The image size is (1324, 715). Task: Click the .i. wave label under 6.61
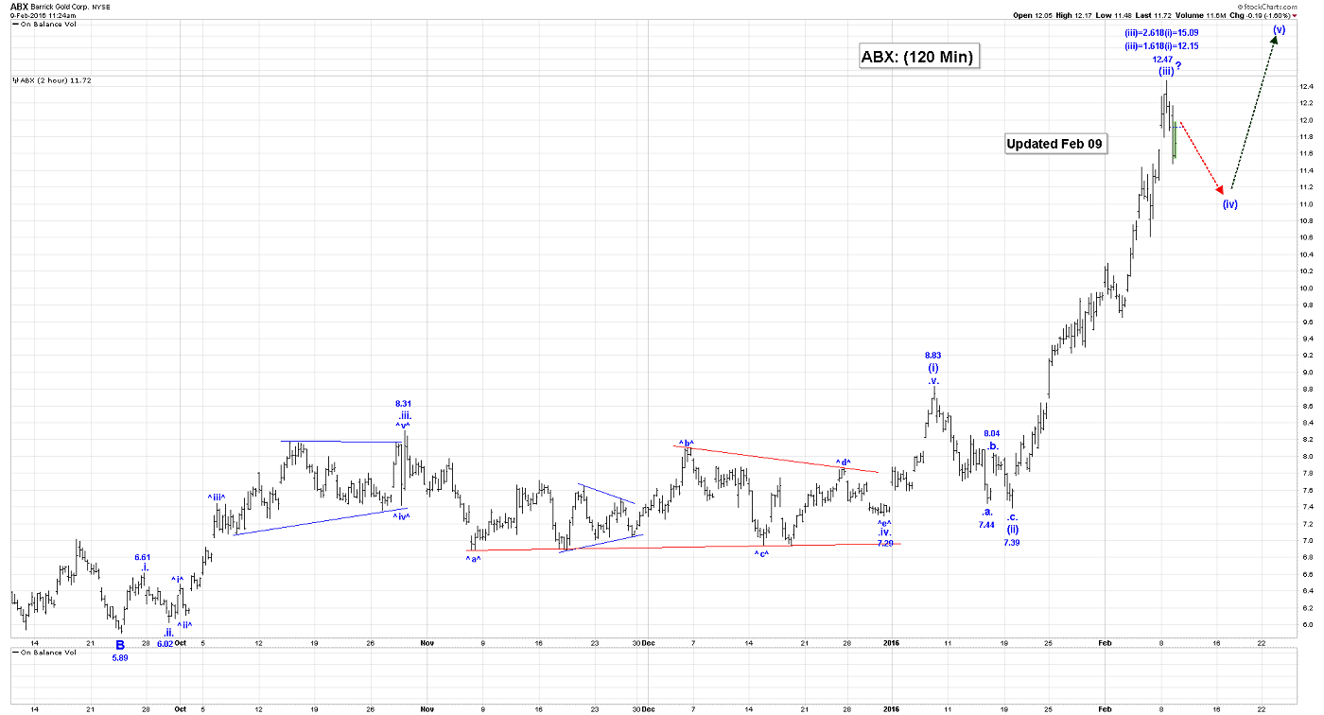[x=143, y=568]
